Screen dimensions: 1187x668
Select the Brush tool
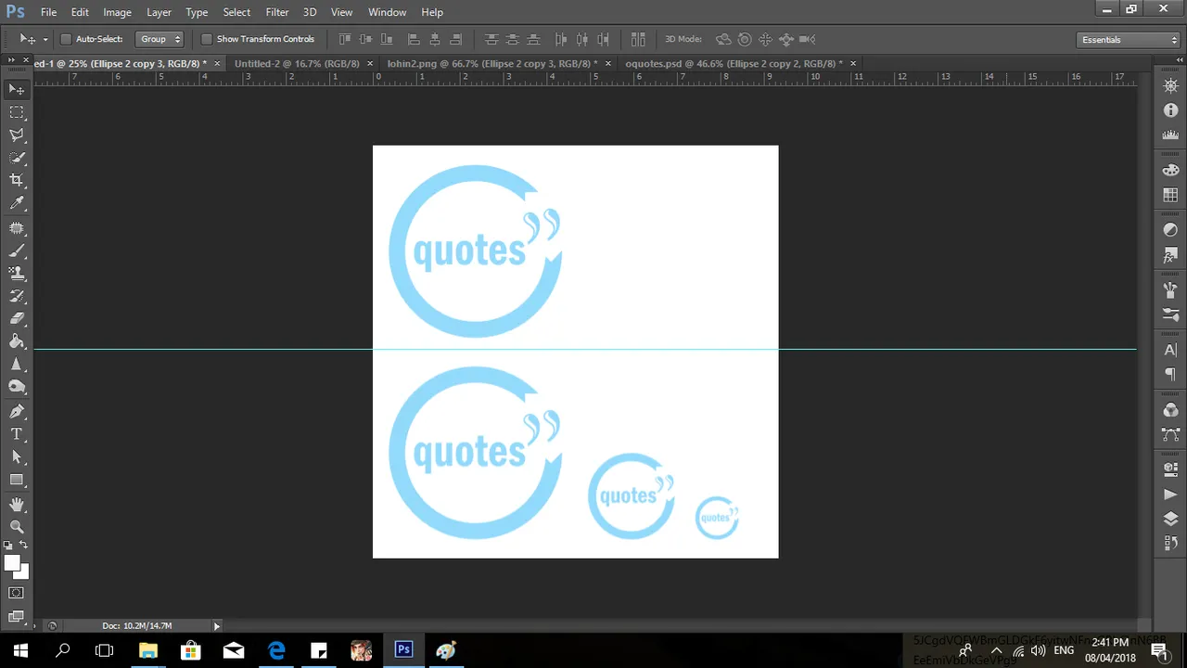(17, 250)
